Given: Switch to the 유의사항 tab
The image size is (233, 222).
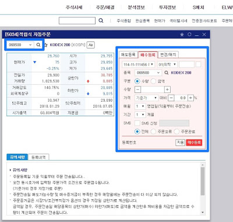Looking at the screenshot, I should coord(17,157).
